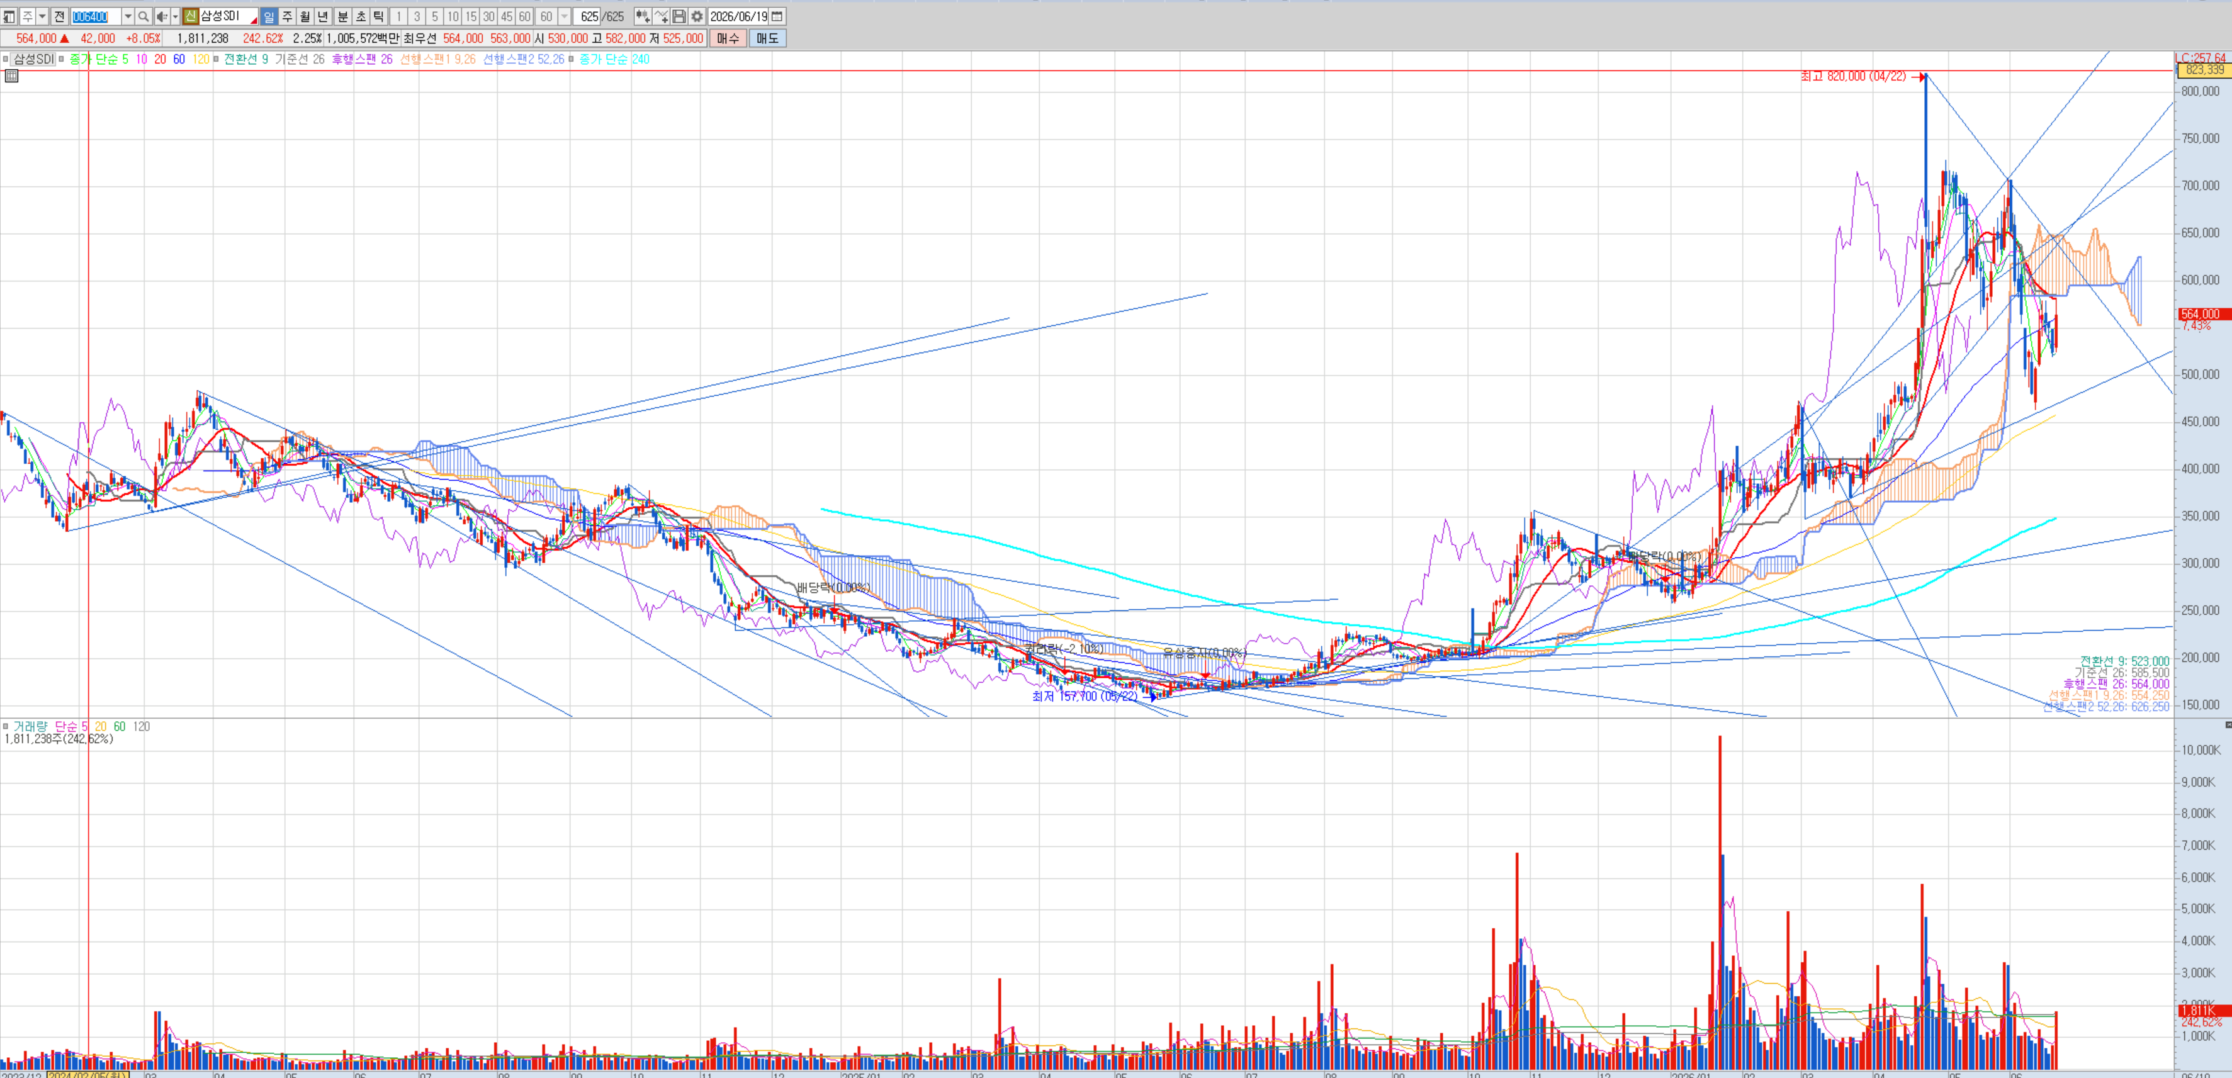Click the 최고 820,000 (04/22) annotation
The width and height of the screenshot is (2232, 1078).
[x=1852, y=76]
